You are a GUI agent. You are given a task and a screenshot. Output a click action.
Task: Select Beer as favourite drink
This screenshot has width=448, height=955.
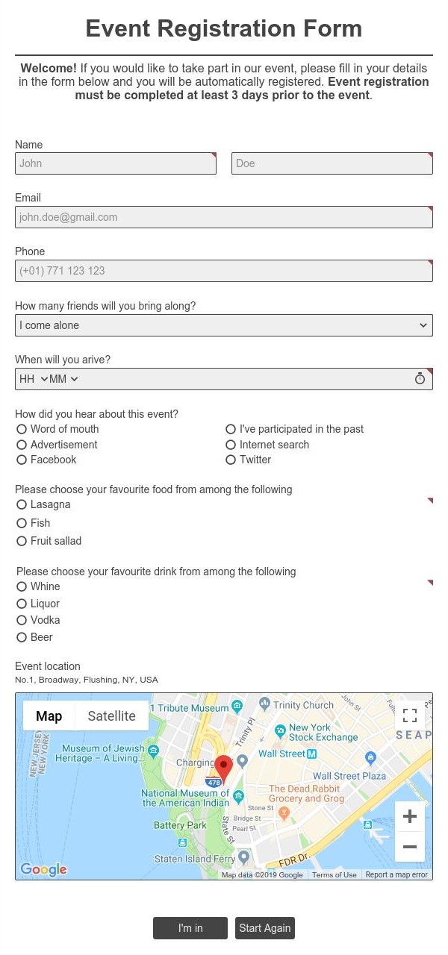point(22,637)
